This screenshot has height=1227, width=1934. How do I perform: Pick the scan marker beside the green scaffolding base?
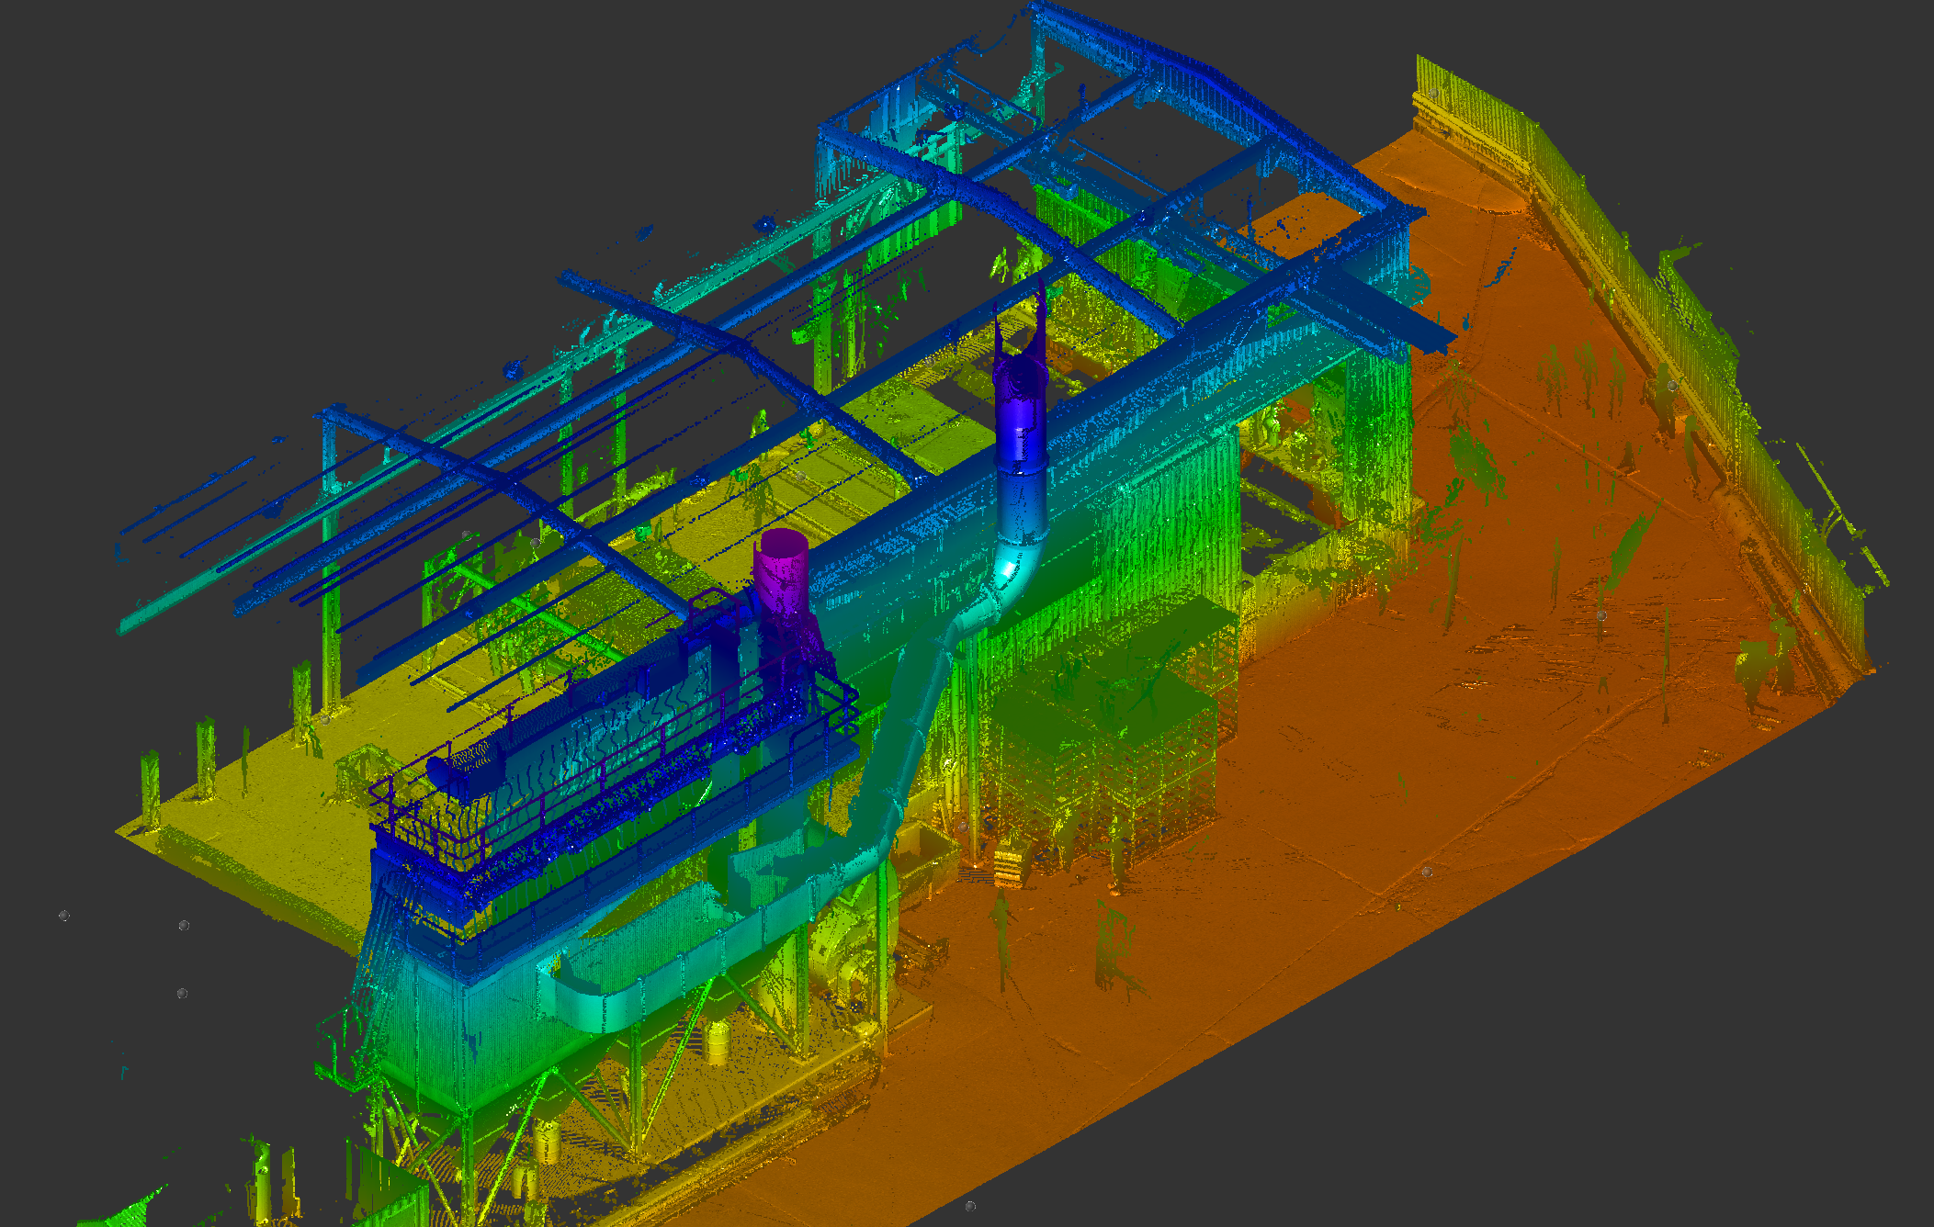point(962,826)
